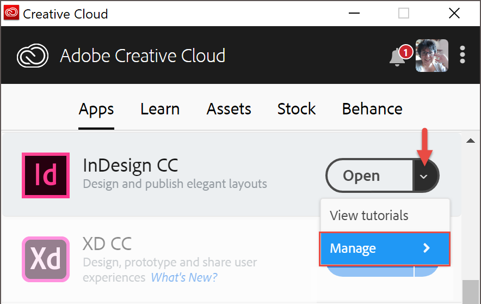Click the scrollbar up arrow
481x304 pixels.
pos(471,141)
